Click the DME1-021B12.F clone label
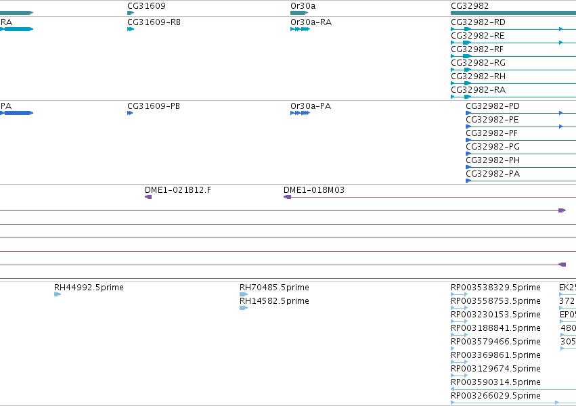Image resolution: width=576 pixels, height=406 pixels. pyautogui.click(x=178, y=190)
